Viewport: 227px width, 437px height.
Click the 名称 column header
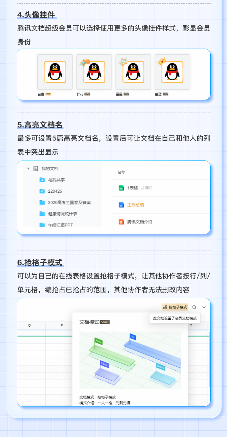121,172
